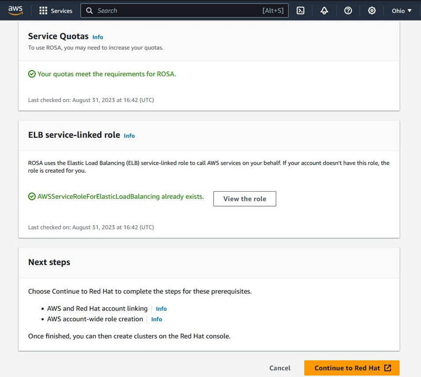Screen dimensions: 421x377
Task: Click the AWS logo to go home
Action: click(15, 10)
